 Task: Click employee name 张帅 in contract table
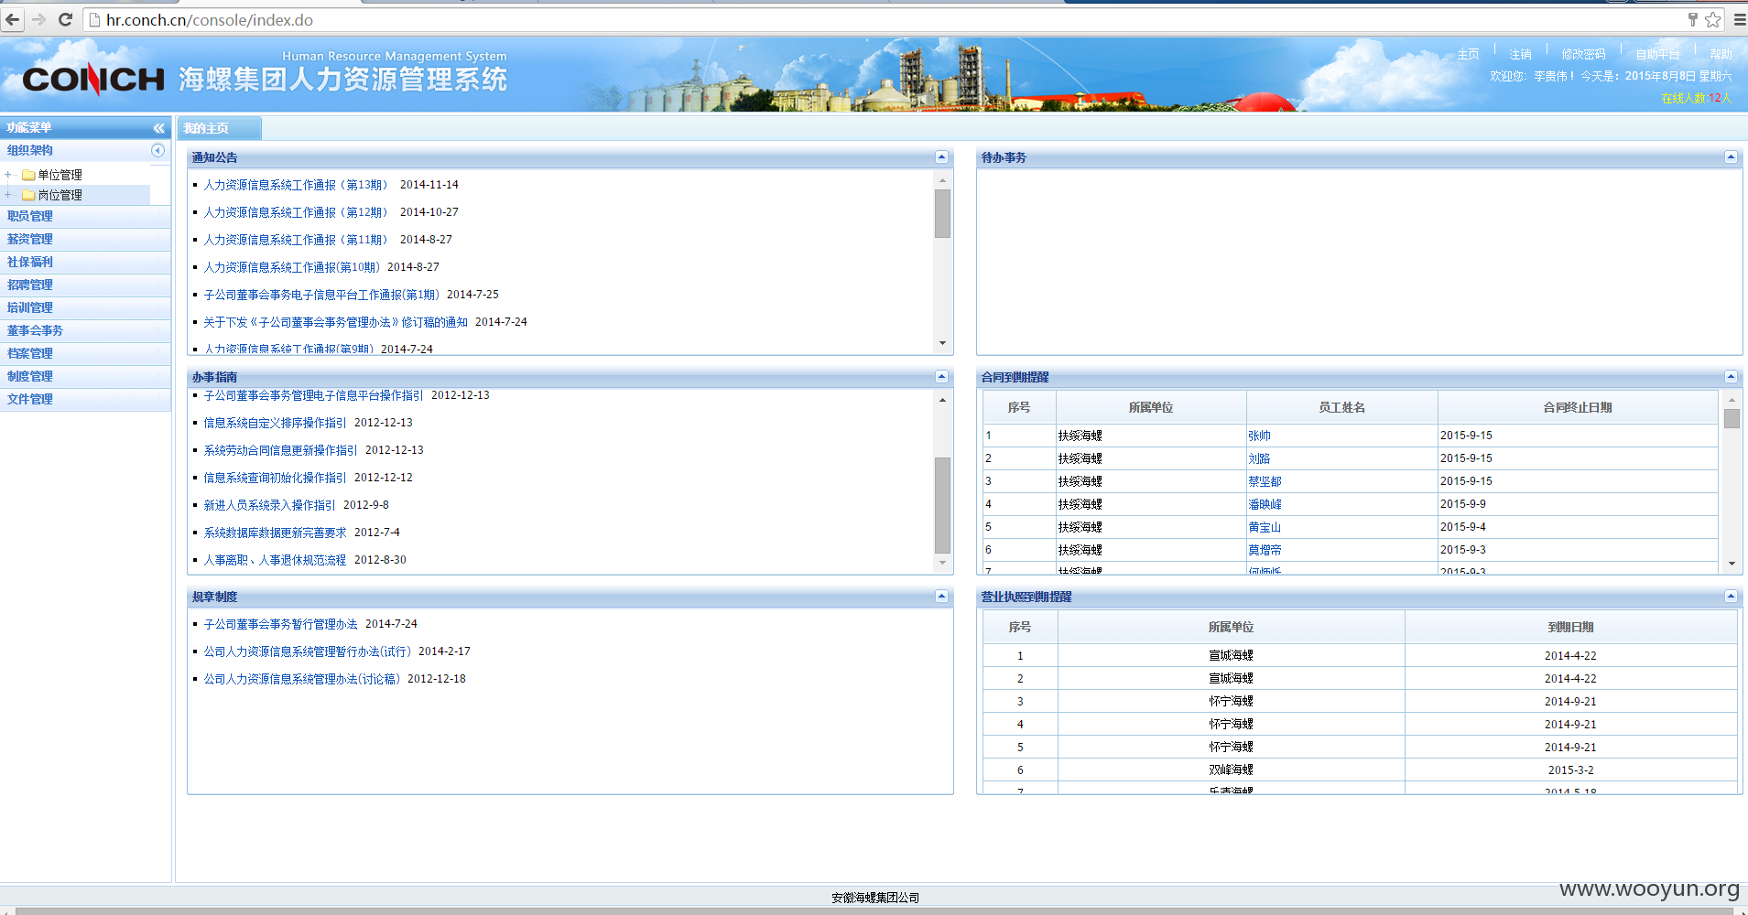tap(1259, 436)
